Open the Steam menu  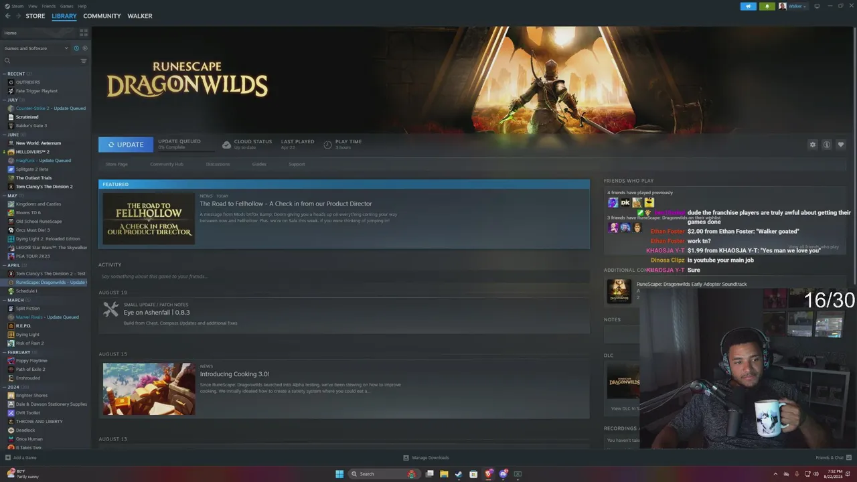click(x=17, y=6)
